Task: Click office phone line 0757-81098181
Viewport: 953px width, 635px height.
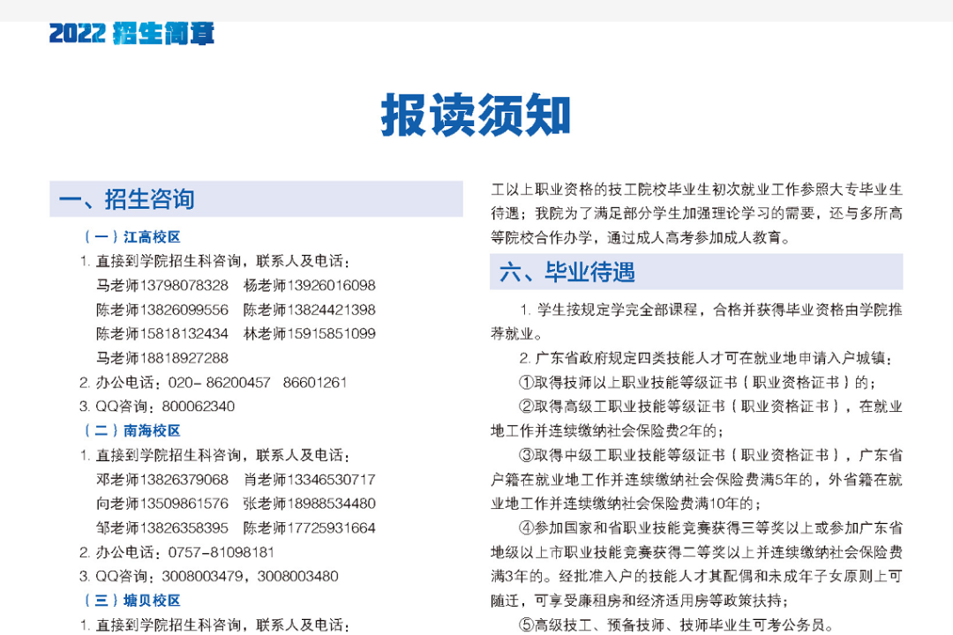Action: (176, 552)
